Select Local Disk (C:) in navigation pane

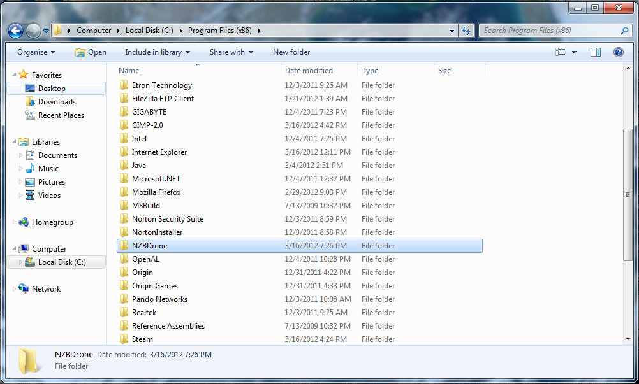point(56,262)
